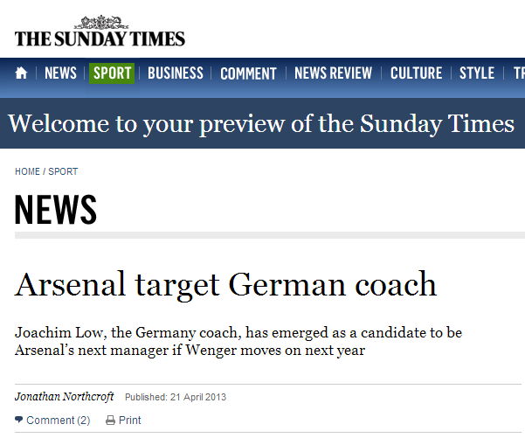Switch to the Style section
Screen dimensions: 525x438
(x=476, y=73)
